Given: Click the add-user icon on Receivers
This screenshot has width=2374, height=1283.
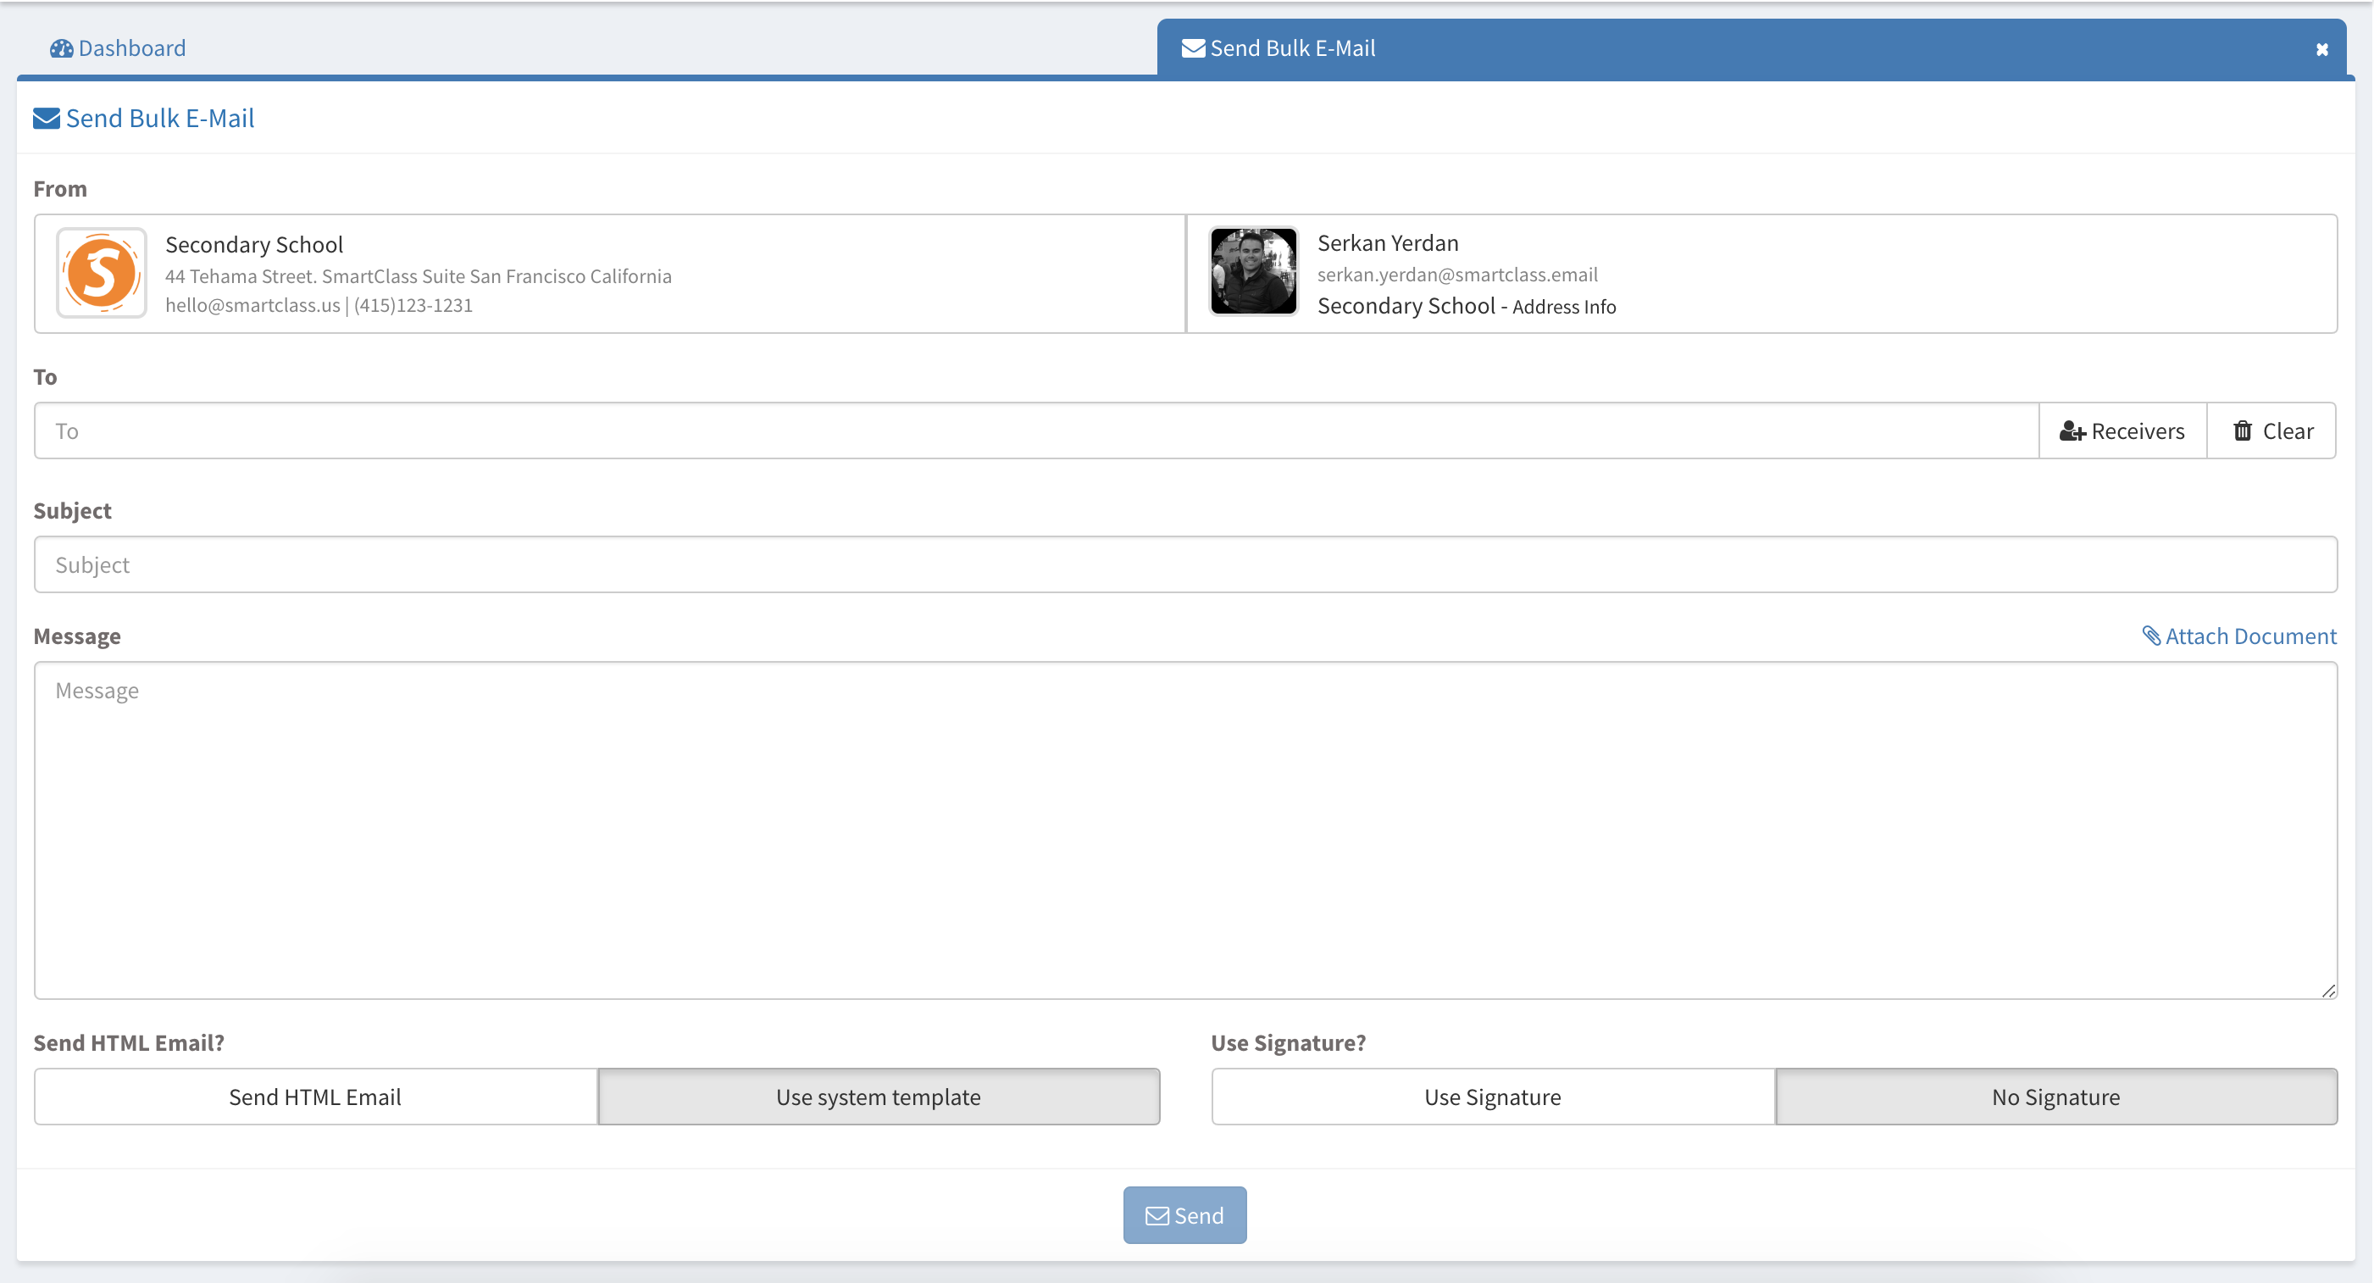Looking at the screenshot, I should 2072,431.
